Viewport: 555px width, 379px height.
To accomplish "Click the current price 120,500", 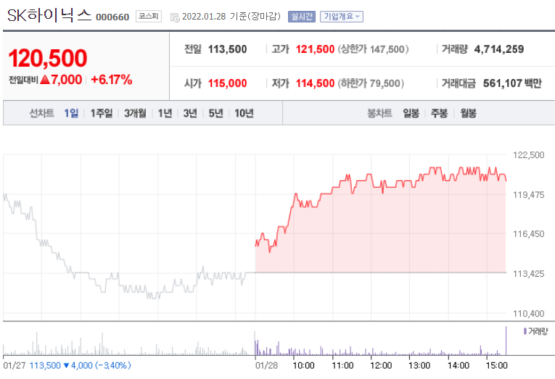I will 47,58.
